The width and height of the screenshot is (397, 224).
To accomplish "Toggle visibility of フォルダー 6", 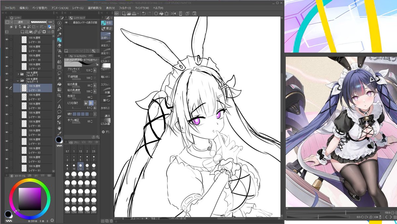I will point(7,80).
